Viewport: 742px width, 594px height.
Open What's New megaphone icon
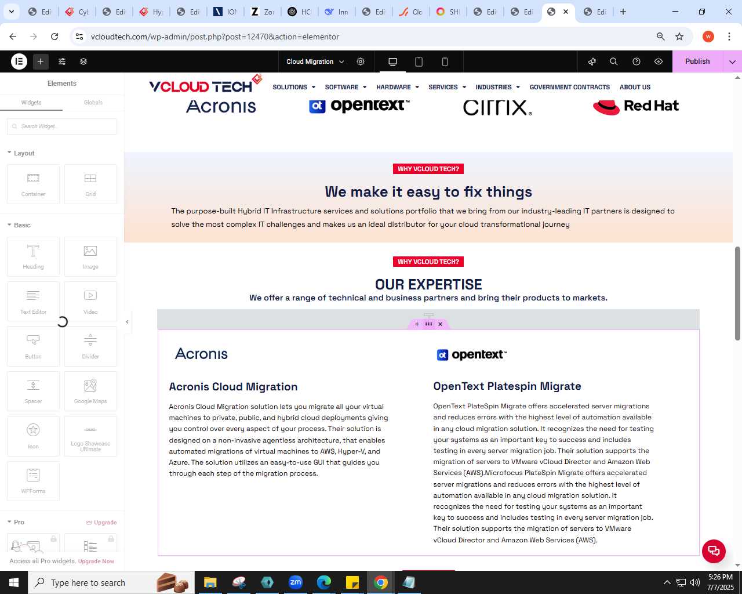click(592, 61)
